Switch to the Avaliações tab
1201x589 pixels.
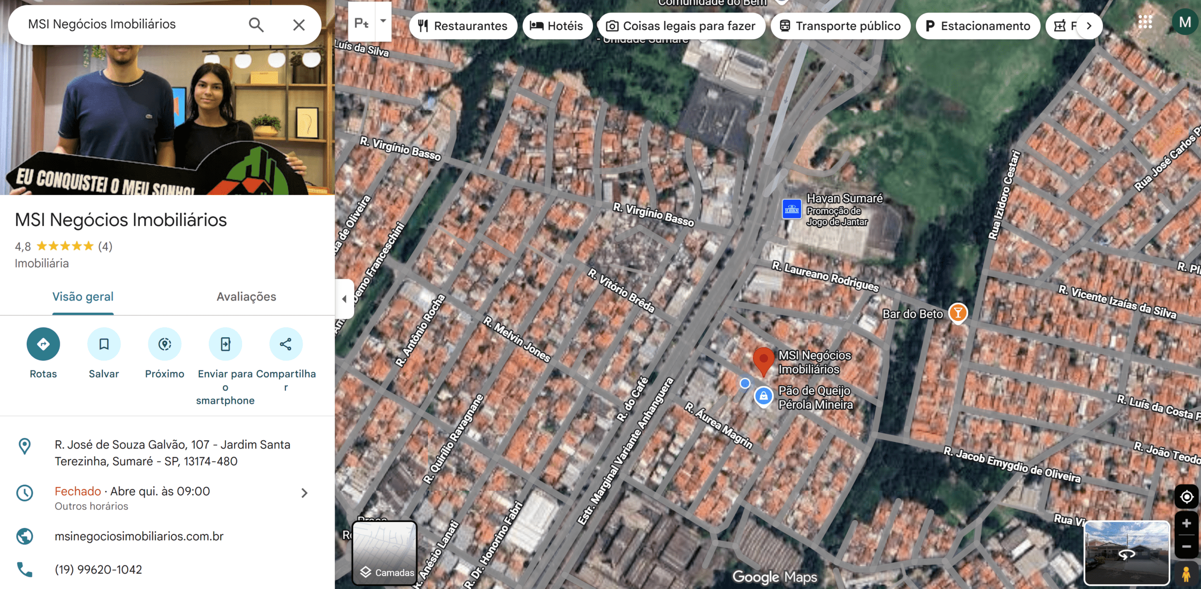pyautogui.click(x=246, y=296)
